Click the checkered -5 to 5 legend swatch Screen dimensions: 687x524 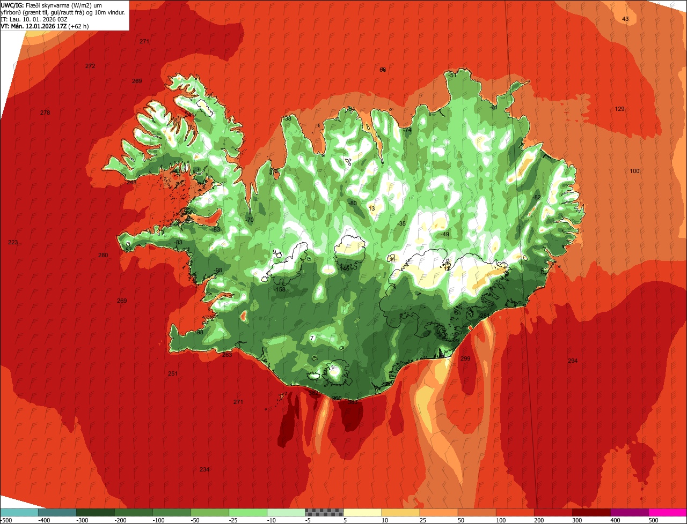pos(324,512)
